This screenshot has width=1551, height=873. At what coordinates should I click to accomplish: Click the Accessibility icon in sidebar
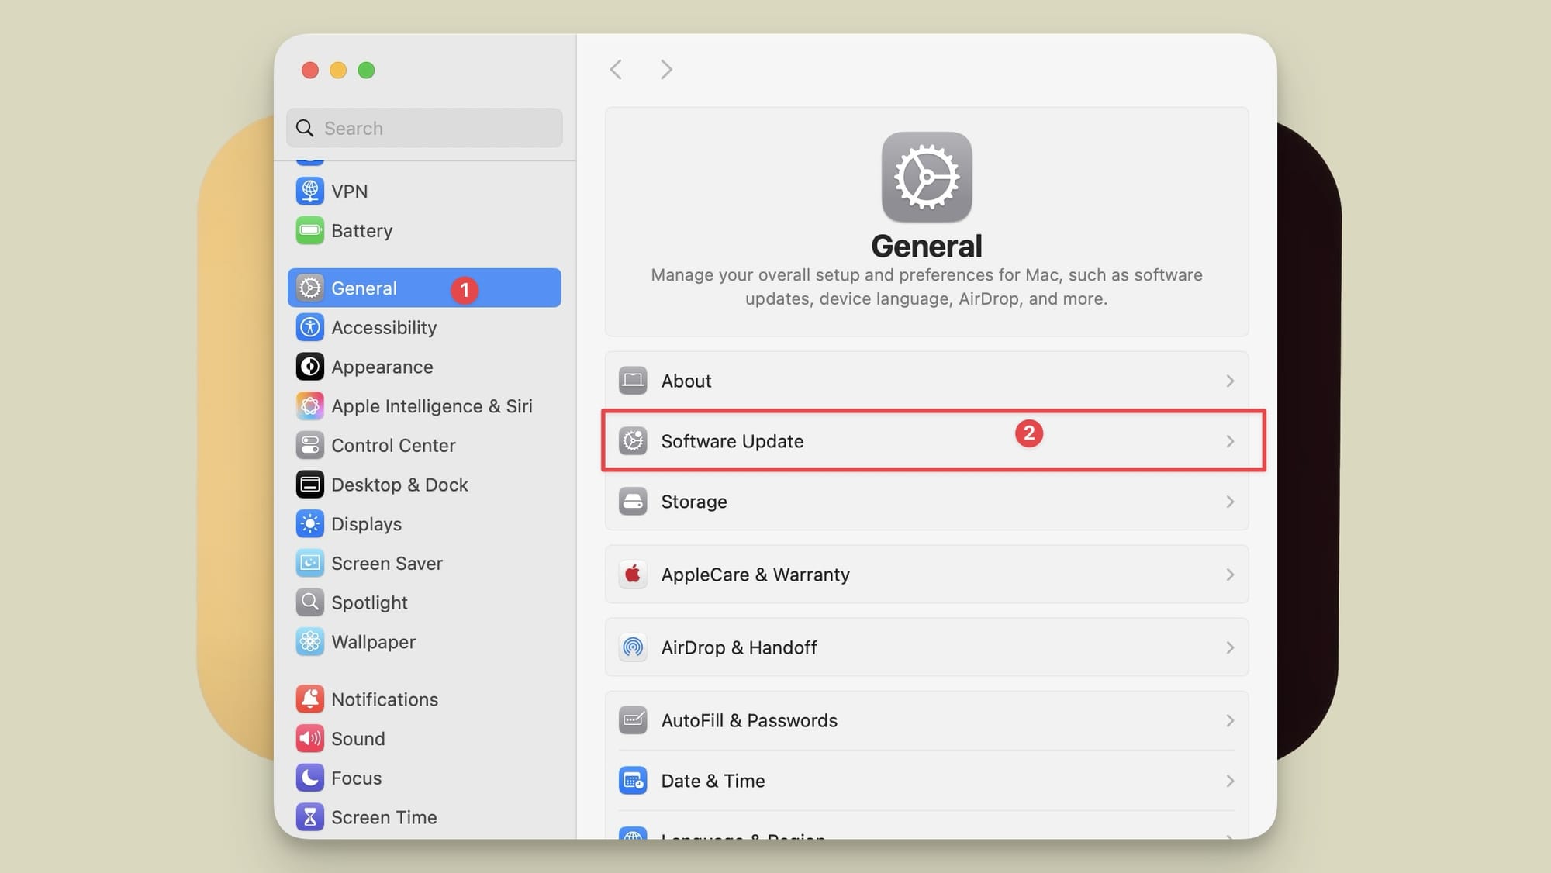click(x=309, y=327)
